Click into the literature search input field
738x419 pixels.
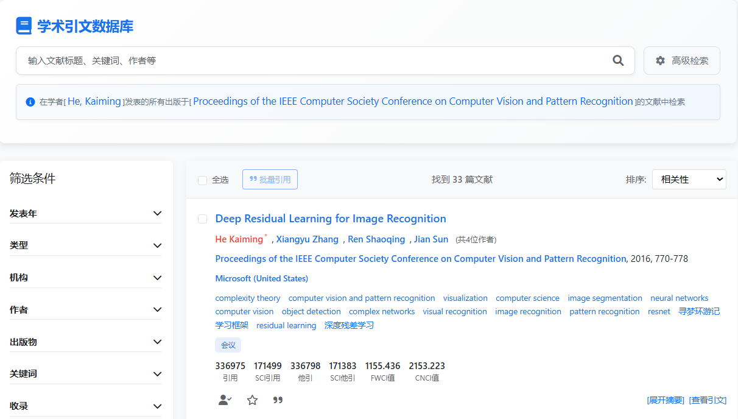tap(311, 61)
